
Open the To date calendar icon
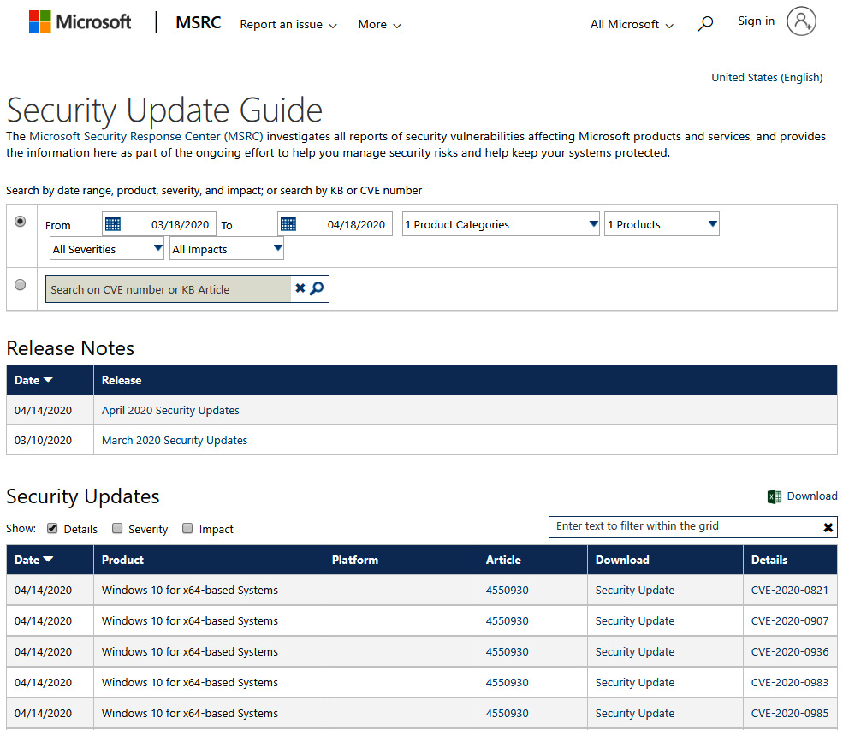(288, 224)
